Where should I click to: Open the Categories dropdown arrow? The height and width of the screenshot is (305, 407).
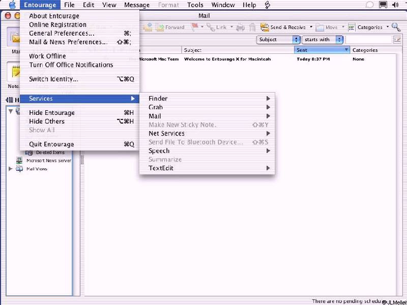tap(388, 27)
